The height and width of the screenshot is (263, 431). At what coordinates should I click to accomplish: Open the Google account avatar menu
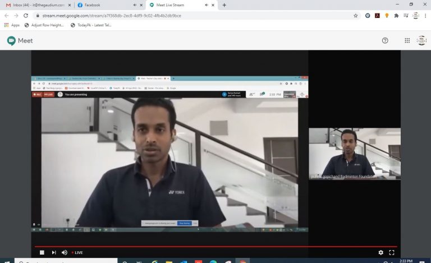pyautogui.click(x=421, y=40)
